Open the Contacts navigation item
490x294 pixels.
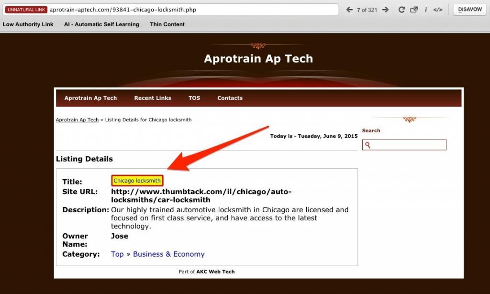tap(230, 98)
